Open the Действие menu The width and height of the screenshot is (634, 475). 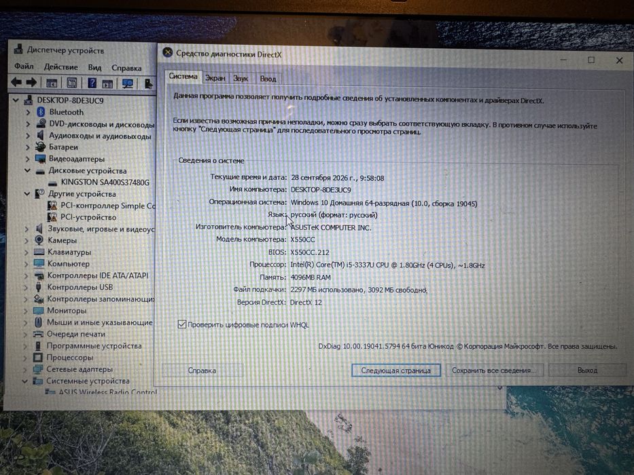click(60, 67)
